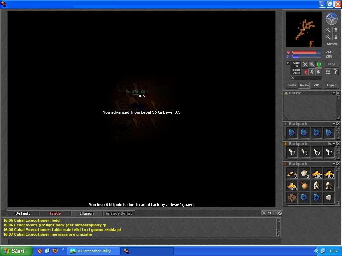Click the brown Backpack scrollbar track
Viewport: 342px width, 256px height.
(338, 185)
